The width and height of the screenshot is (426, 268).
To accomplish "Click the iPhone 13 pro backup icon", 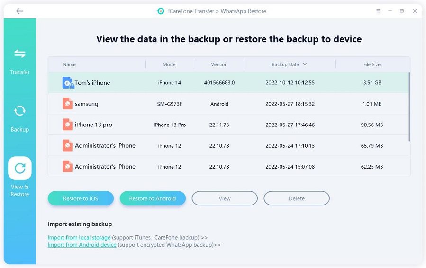I will point(68,125).
